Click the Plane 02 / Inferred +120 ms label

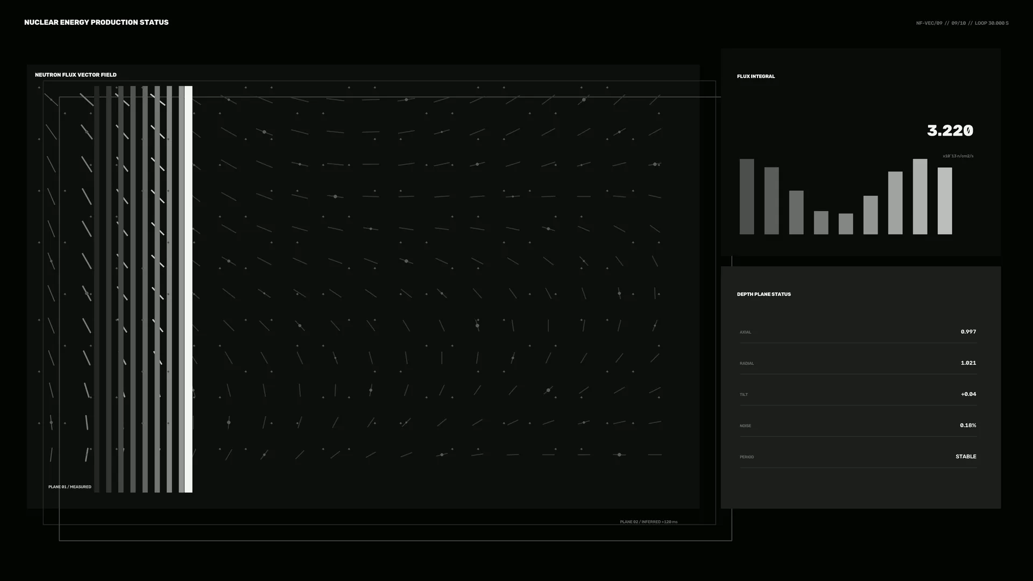[x=649, y=522]
